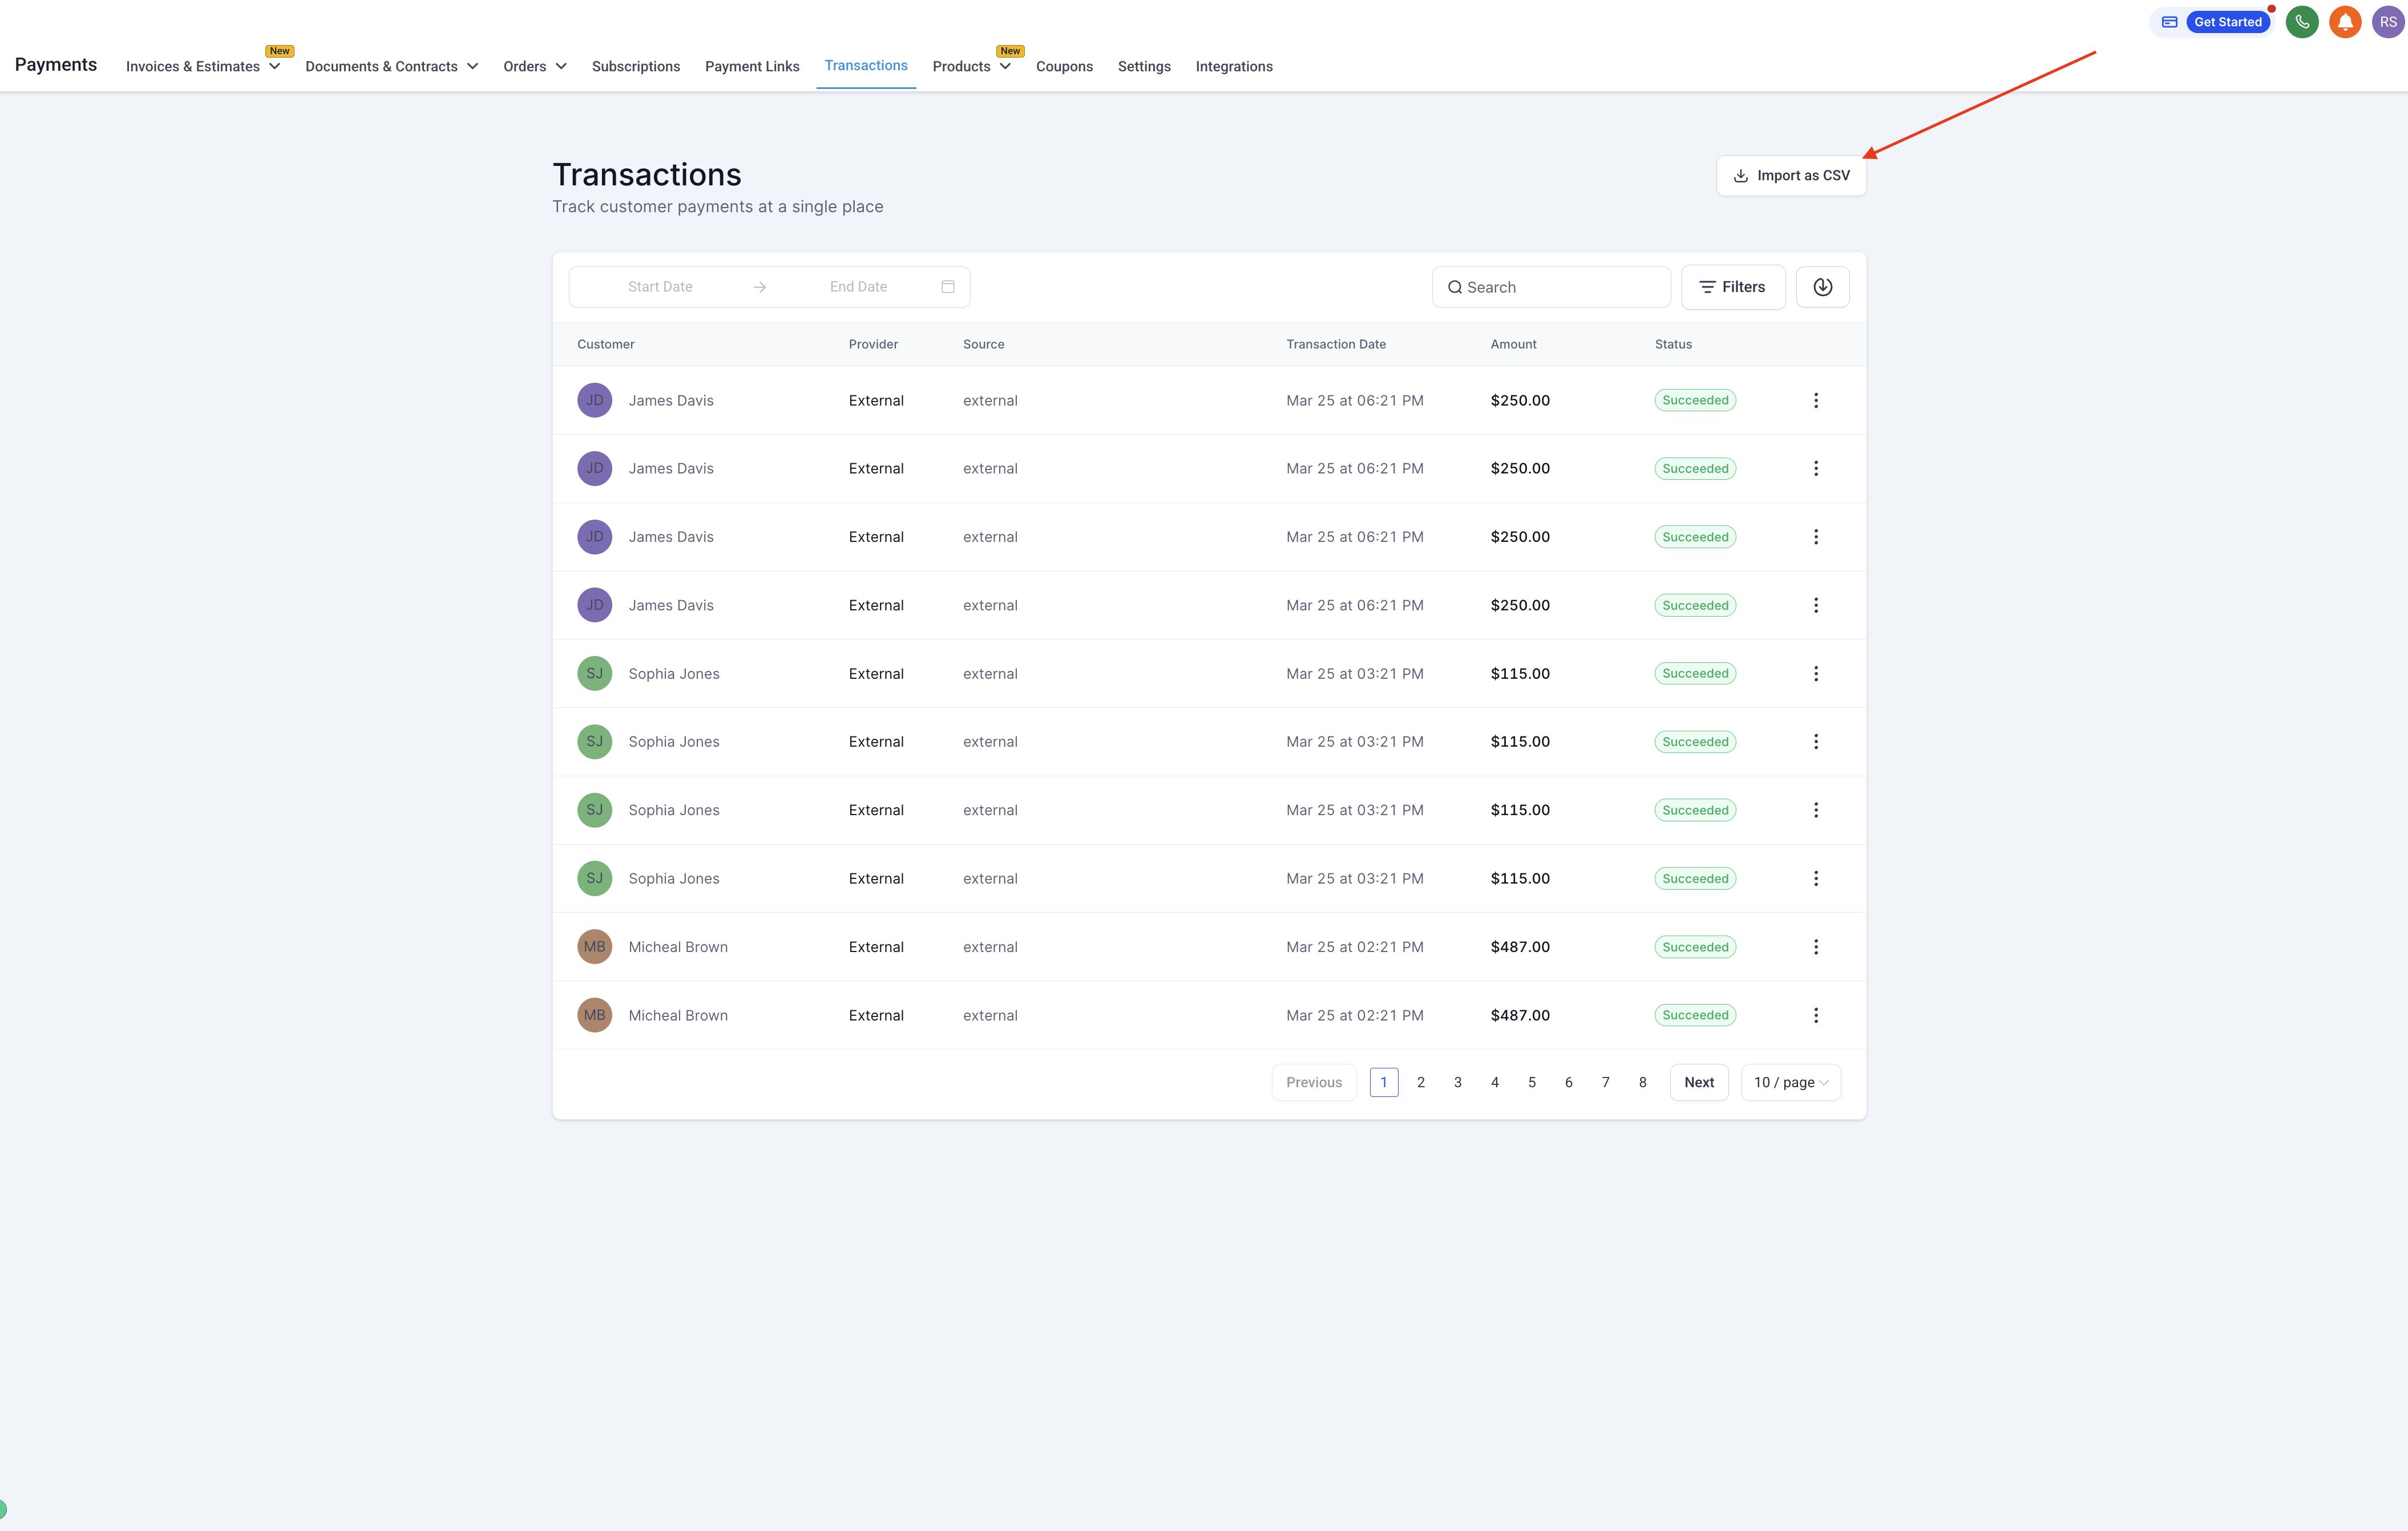Expand the Orders menu chevron
Screen dimensions: 2408x1531
click(x=561, y=67)
